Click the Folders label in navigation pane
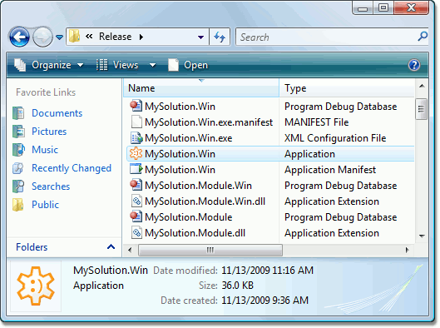The image size is (440, 328). click(x=32, y=247)
